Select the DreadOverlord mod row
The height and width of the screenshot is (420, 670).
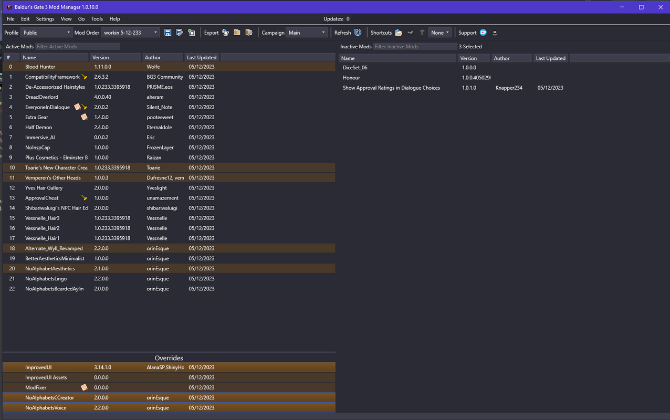pos(169,97)
